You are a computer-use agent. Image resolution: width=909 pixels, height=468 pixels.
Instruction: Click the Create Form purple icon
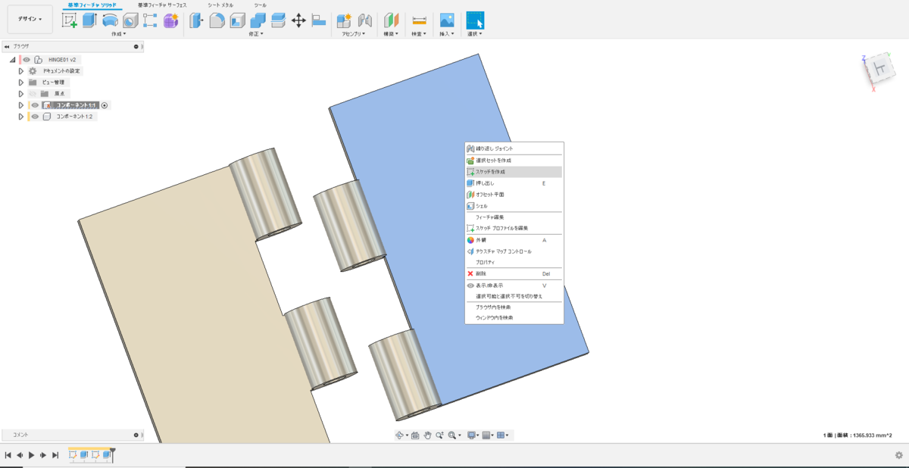coord(171,20)
